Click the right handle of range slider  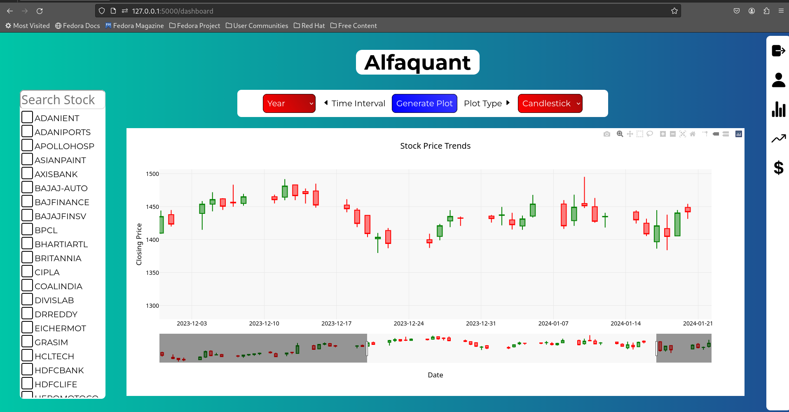(656, 348)
